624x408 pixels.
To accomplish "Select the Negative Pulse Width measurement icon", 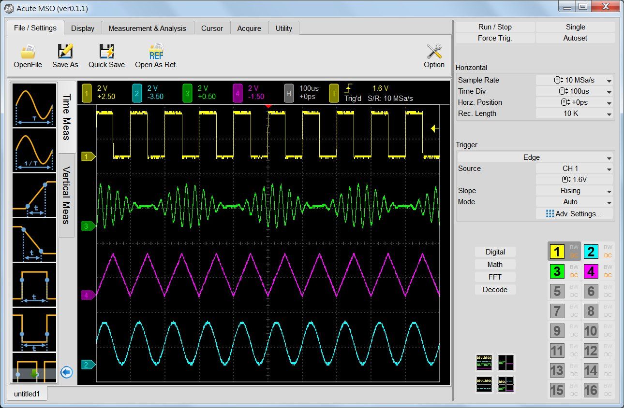I will (34, 329).
